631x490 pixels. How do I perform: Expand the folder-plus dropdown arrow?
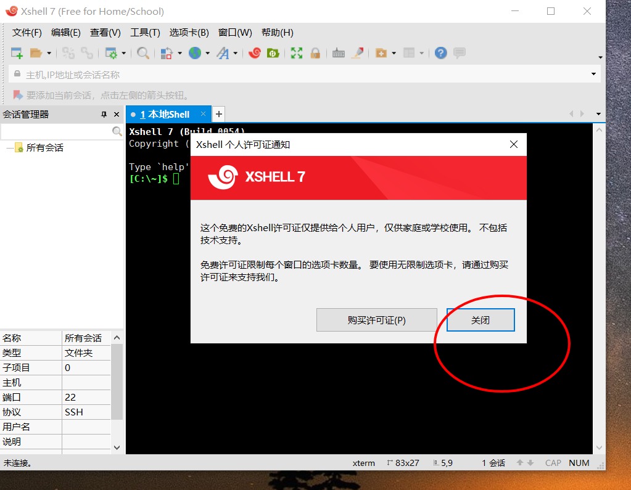[394, 53]
